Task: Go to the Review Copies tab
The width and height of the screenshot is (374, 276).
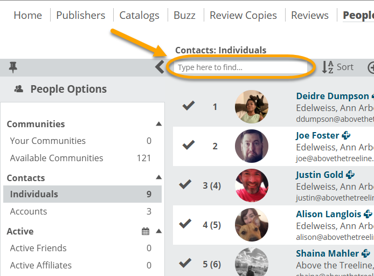Action: point(243,15)
